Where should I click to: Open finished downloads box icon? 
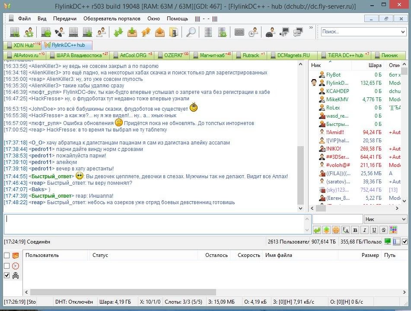(132, 32)
